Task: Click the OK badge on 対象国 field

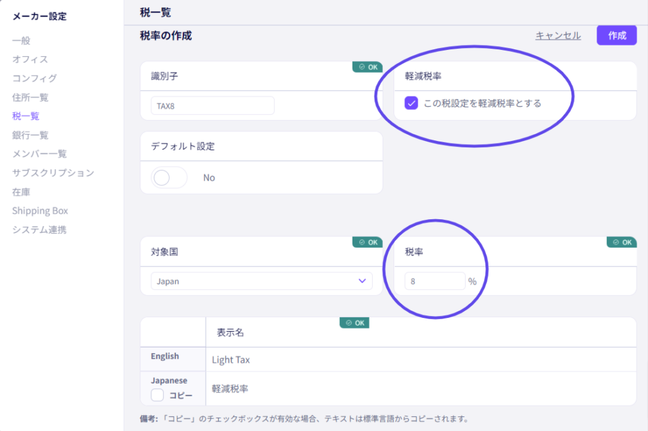Action: click(x=368, y=242)
